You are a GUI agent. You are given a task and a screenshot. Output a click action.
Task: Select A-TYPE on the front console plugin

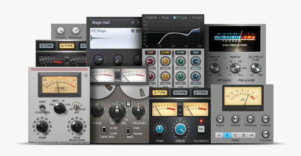pos(201,93)
